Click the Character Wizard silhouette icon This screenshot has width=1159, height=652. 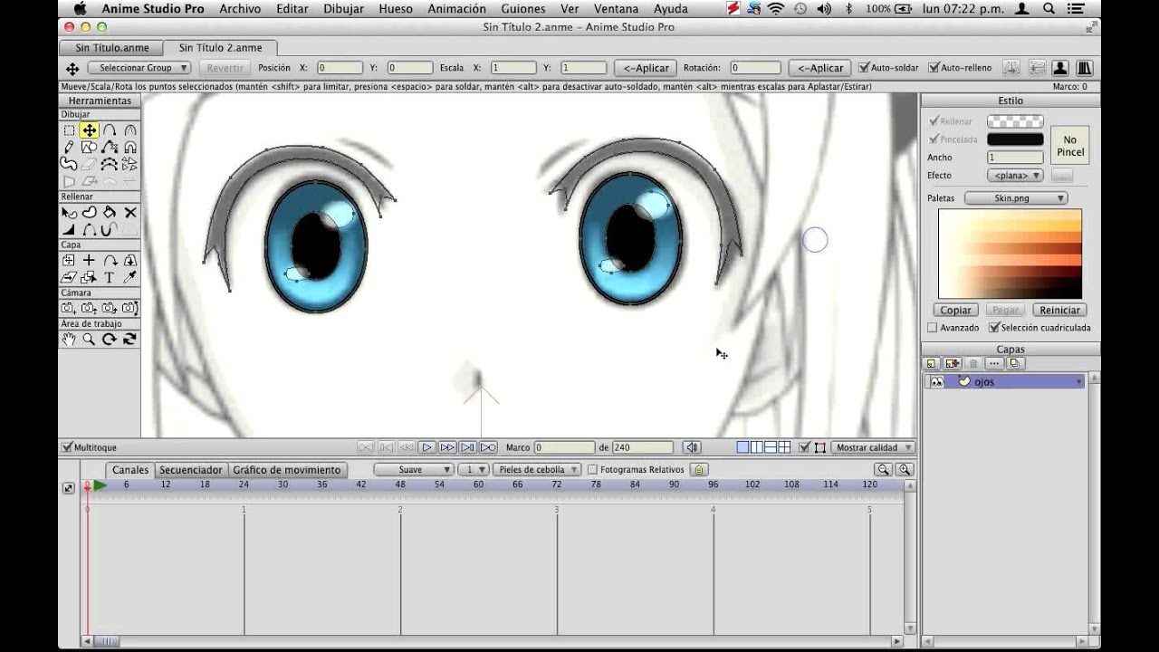click(1060, 68)
